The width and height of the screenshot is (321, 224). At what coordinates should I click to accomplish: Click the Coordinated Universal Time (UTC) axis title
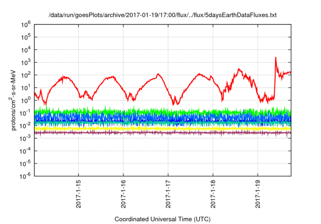(163, 219)
